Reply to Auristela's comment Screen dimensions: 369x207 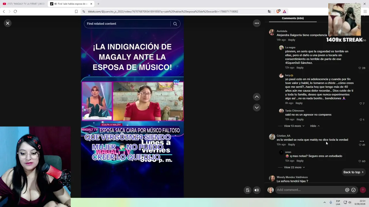pyautogui.click(x=291, y=40)
